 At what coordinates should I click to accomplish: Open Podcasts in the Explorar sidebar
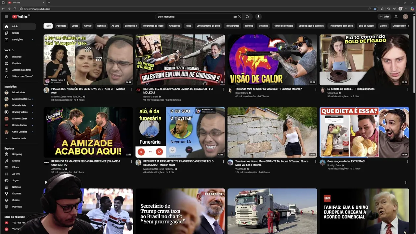[19, 207]
